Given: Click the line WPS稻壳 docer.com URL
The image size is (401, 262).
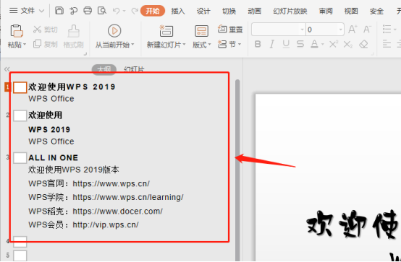Looking at the screenshot, I should (x=96, y=211).
